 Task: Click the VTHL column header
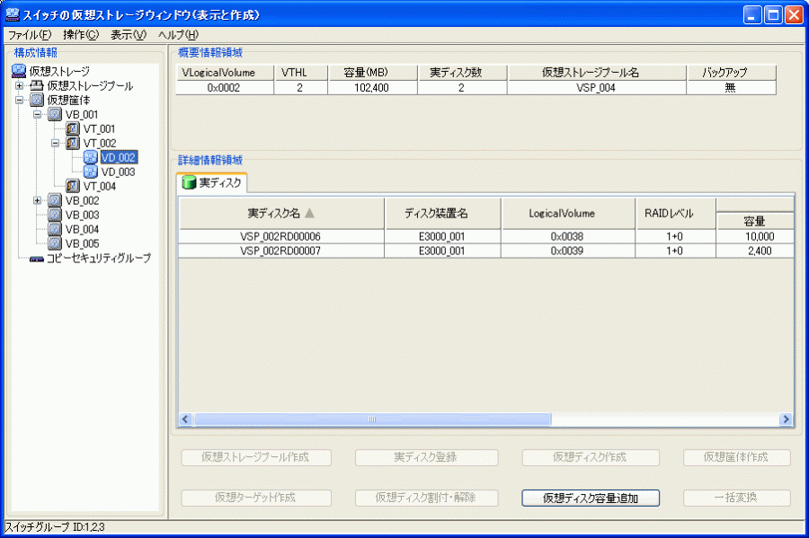[x=301, y=73]
